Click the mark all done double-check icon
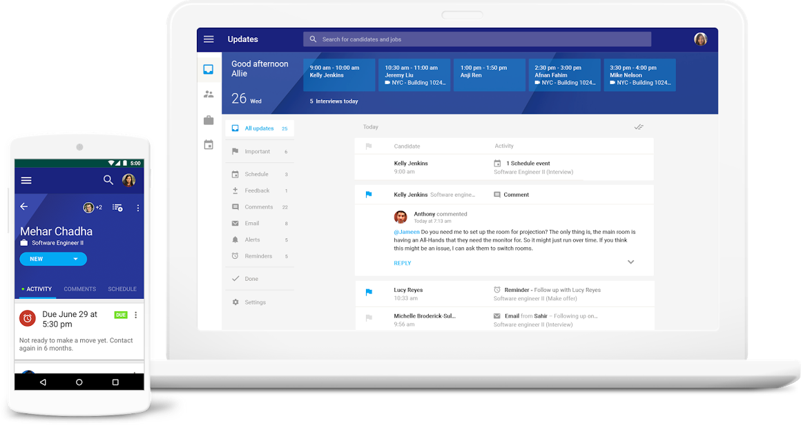Screen dimensions: 801x439 tap(639, 127)
